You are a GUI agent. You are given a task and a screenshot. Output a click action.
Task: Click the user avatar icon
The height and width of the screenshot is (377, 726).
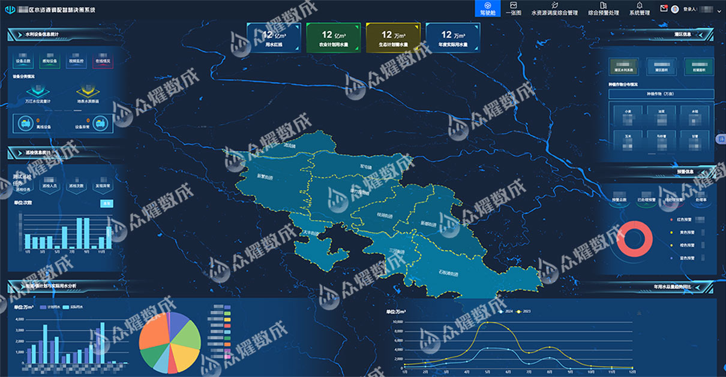[675, 9]
